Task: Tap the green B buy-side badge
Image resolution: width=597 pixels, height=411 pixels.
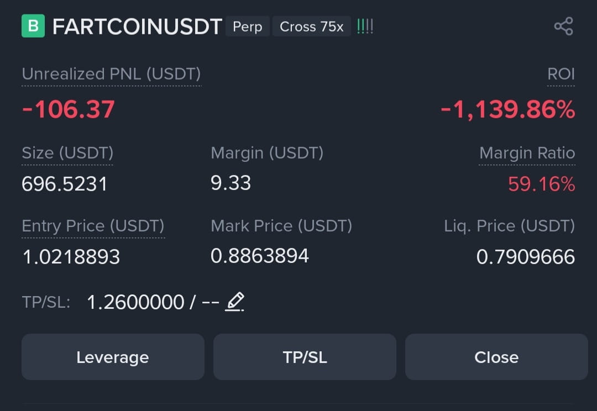Action: [33, 26]
